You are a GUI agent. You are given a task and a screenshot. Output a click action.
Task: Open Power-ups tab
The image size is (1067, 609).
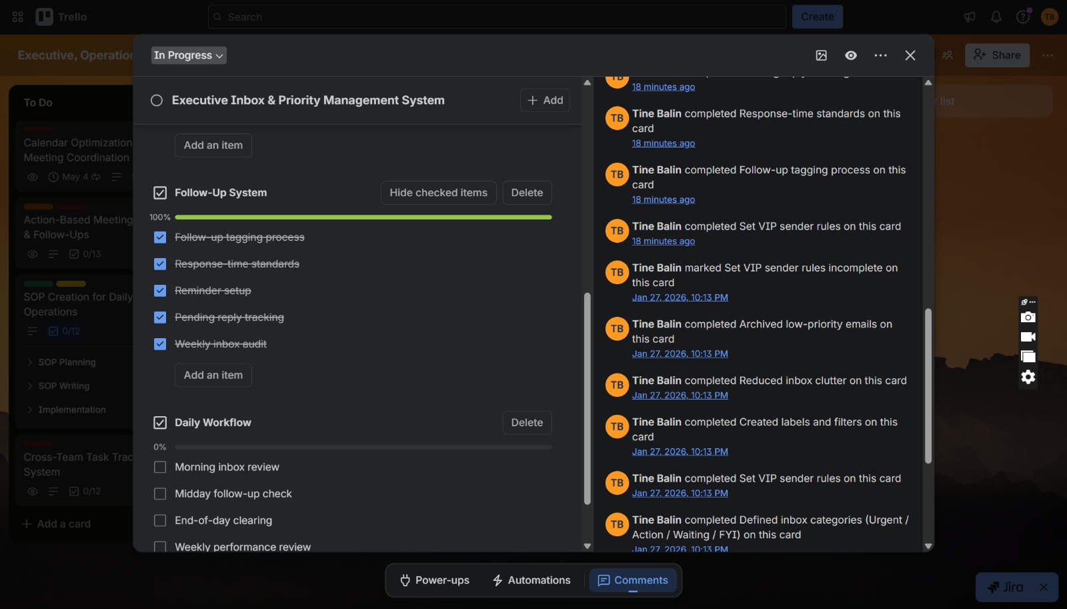(x=435, y=580)
